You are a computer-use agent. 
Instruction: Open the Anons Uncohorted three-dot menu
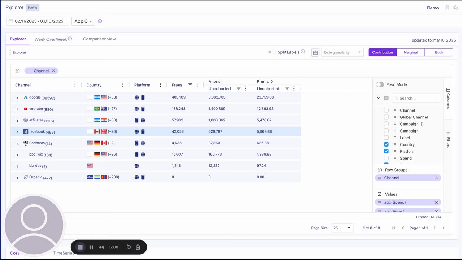[x=245, y=88]
